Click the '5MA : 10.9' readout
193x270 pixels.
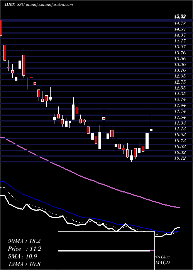point(22,256)
